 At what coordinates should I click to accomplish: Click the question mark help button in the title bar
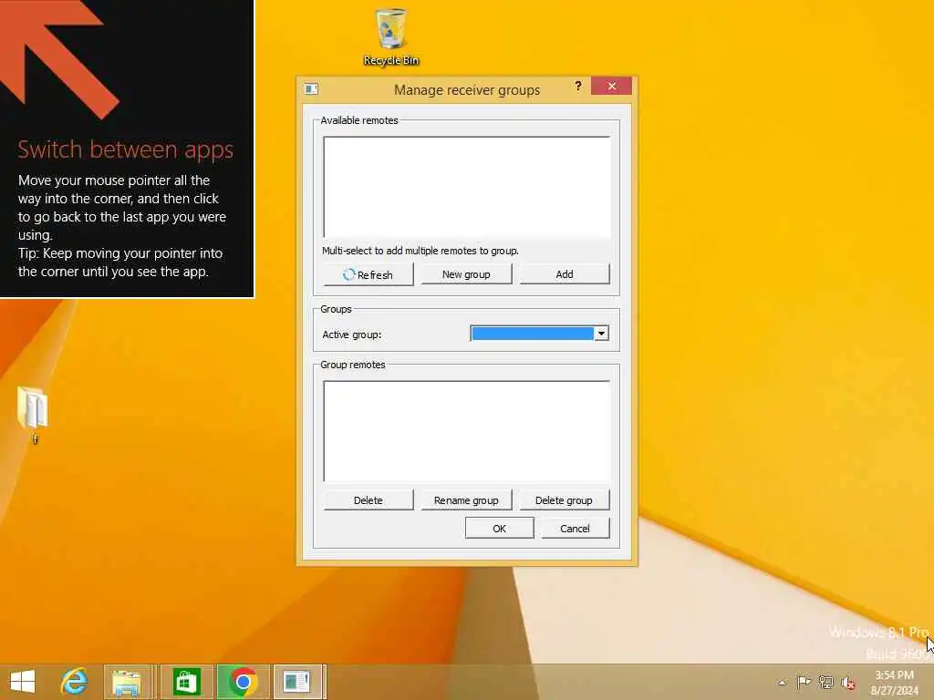[x=577, y=87]
